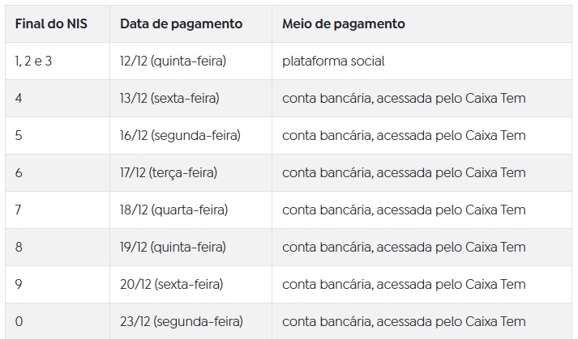578x339 pixels.
Task: Select the "plataforma social" payment cell
Action: (x=334, y=61)
